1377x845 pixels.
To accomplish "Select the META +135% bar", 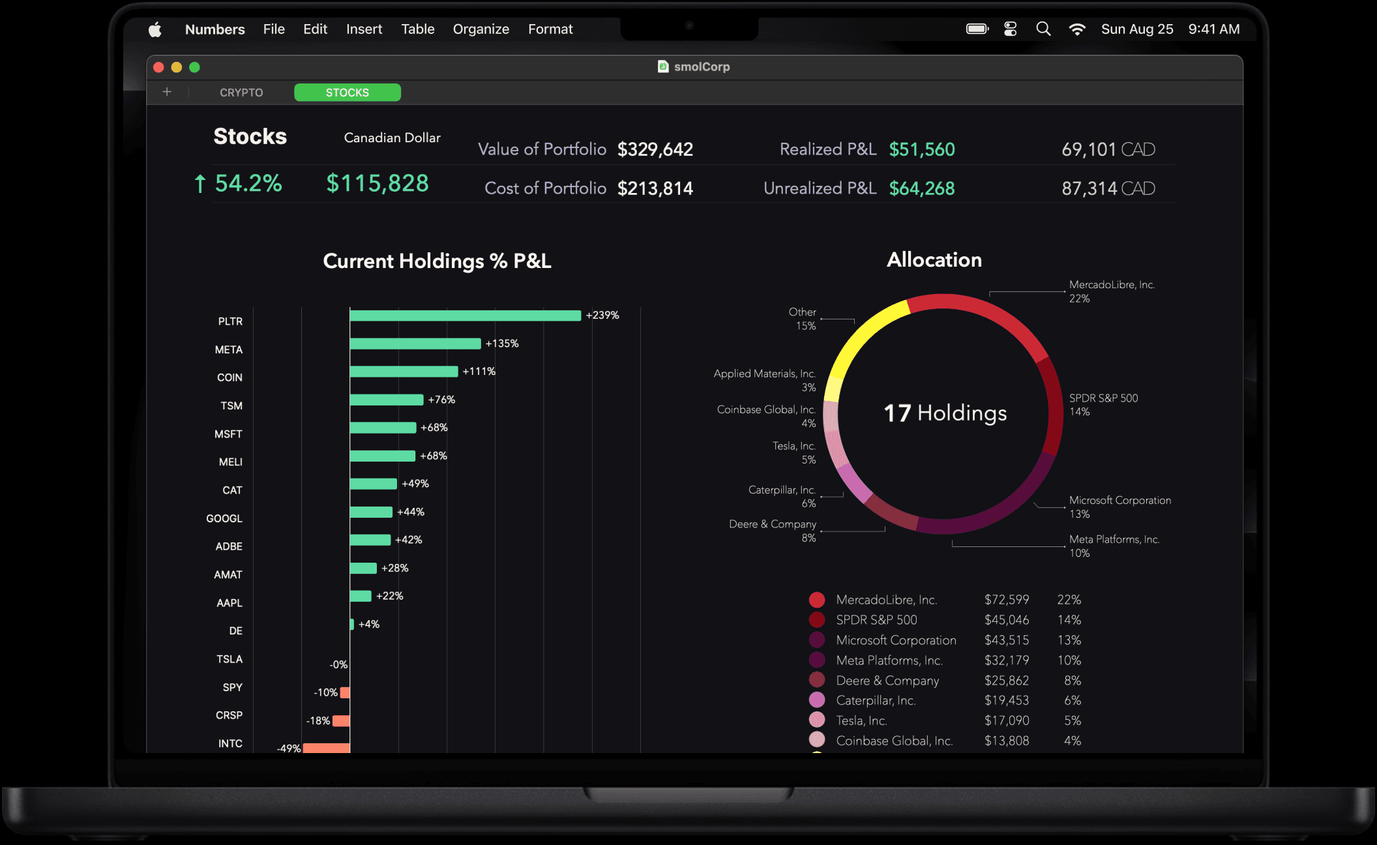I will [x=415, y=344].
